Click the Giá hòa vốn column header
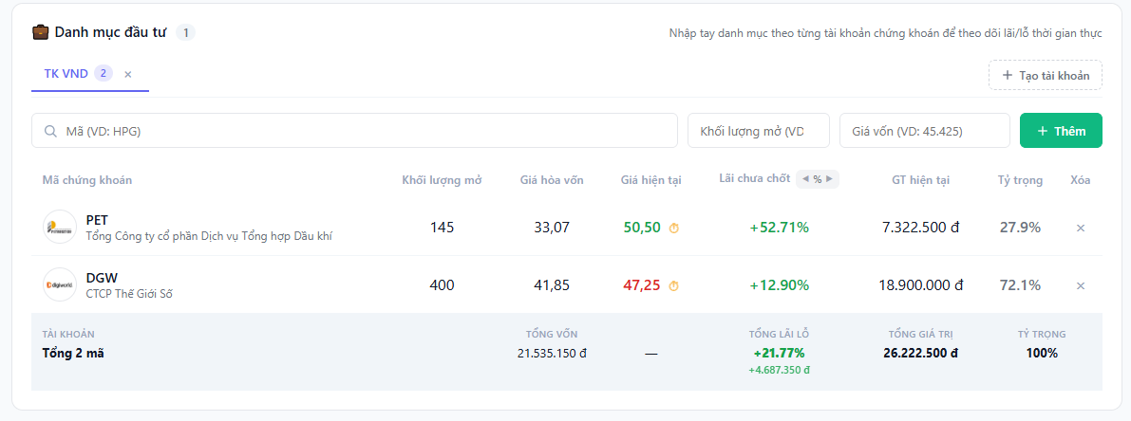1131x421 pixels. click(552, 180)
